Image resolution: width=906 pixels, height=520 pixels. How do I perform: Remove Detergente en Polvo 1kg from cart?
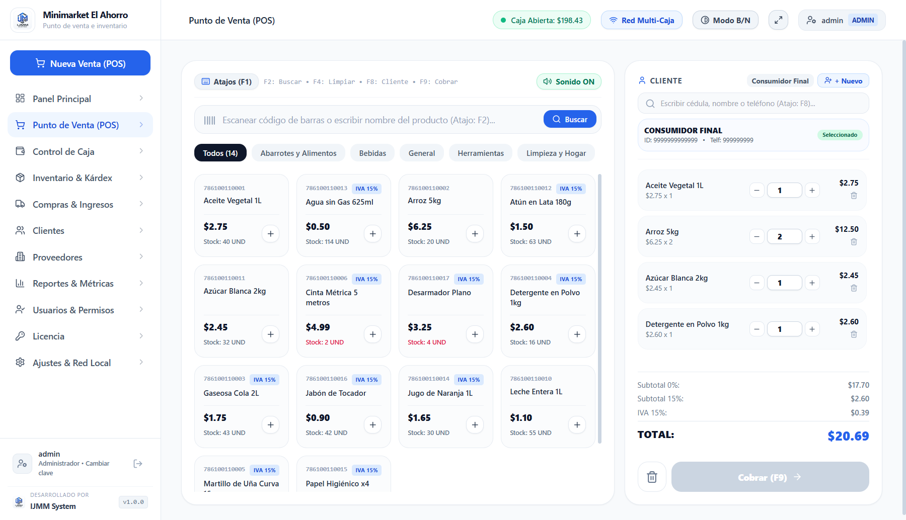point(854,334)
